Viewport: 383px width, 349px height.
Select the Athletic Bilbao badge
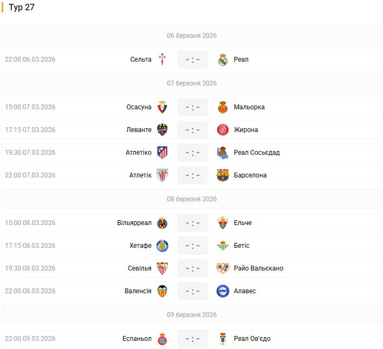(162, 175)
